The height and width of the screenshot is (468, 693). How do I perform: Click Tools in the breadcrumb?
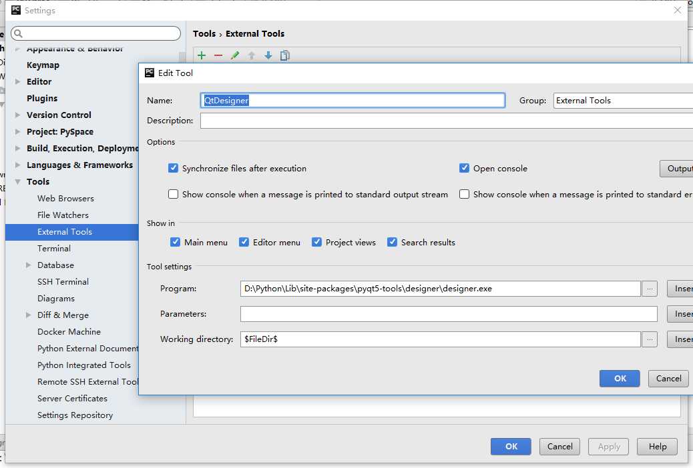(204, 33)
